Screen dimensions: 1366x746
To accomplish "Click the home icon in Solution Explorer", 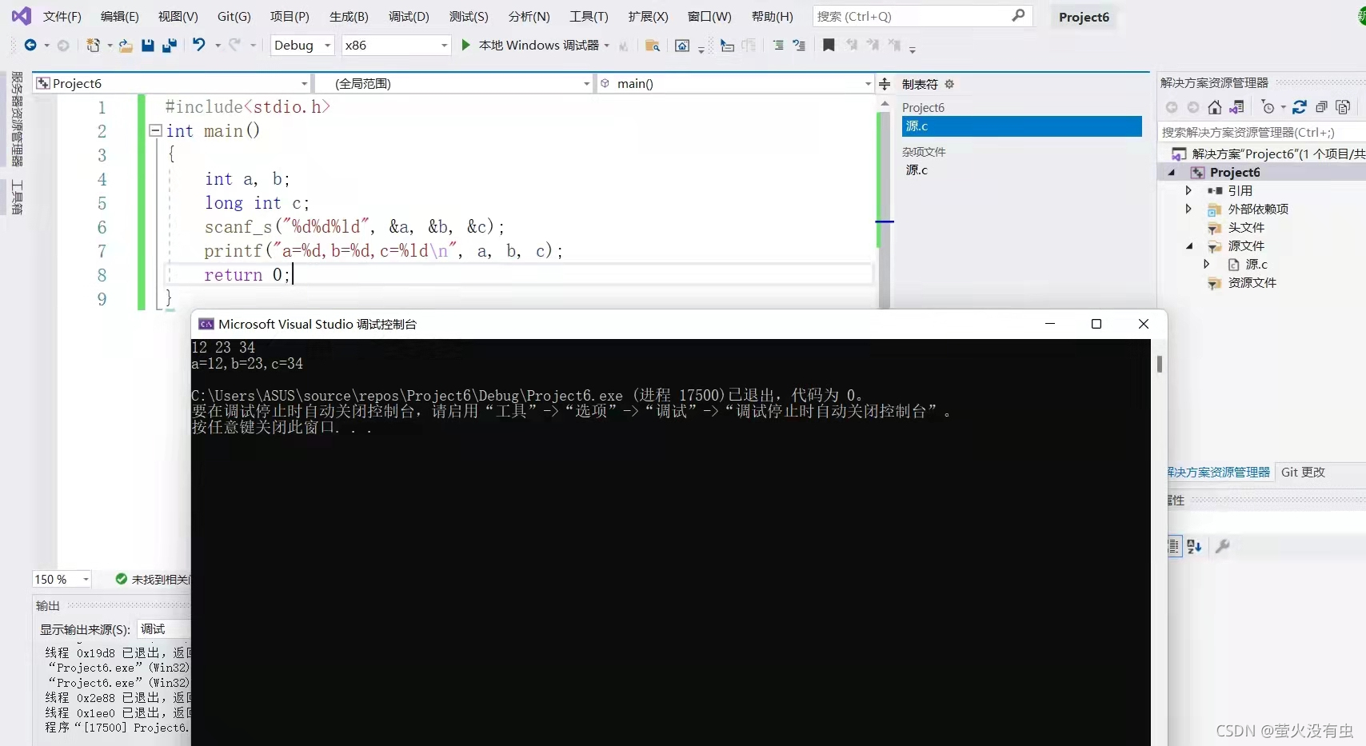I will pos(1215,107).
